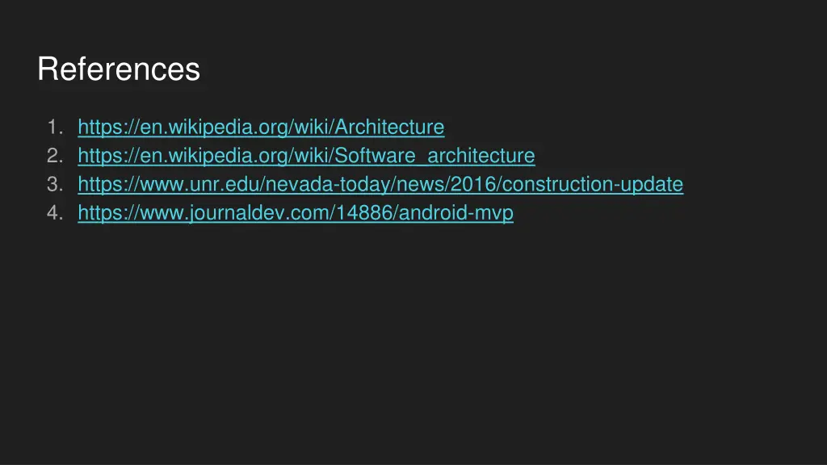
Task: Click 'www.journaldev.com' domain text
Action: (235, 212)
